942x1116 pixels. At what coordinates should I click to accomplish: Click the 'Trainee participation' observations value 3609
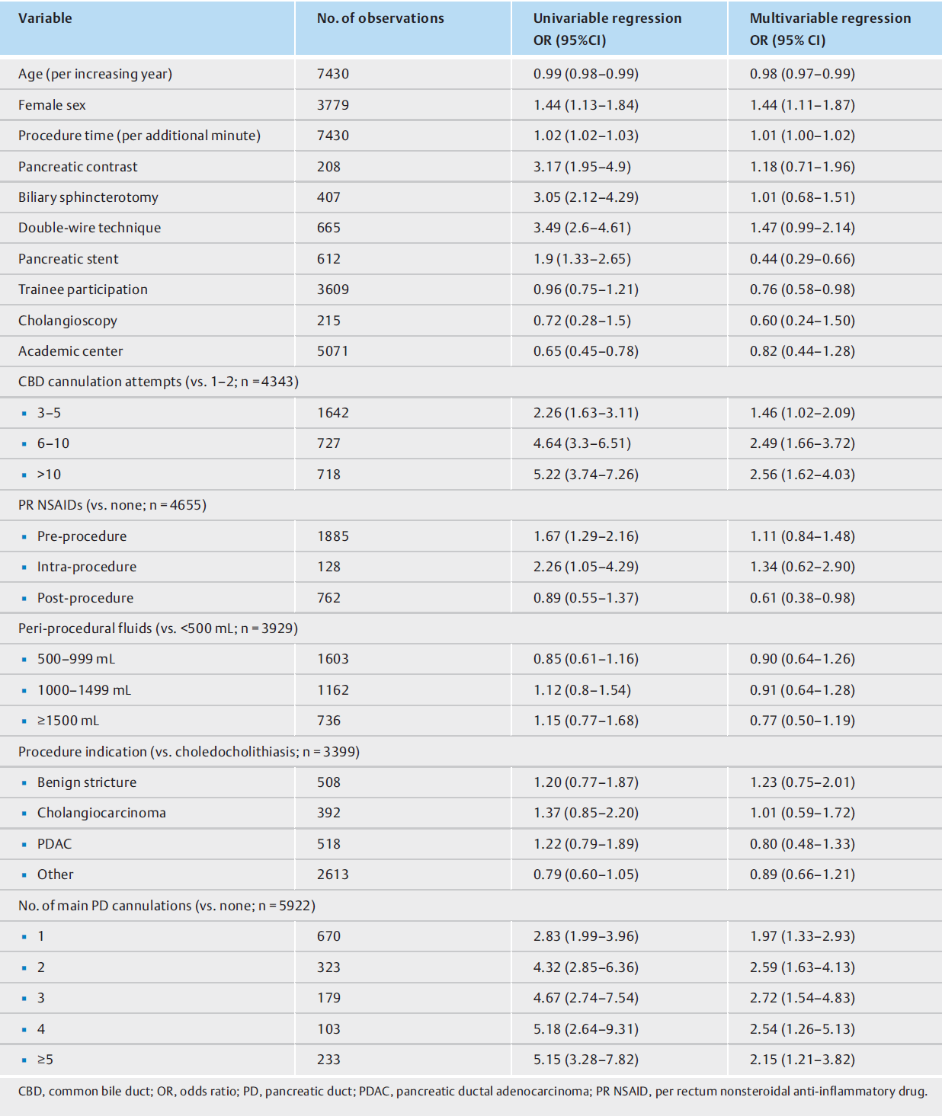333,289
